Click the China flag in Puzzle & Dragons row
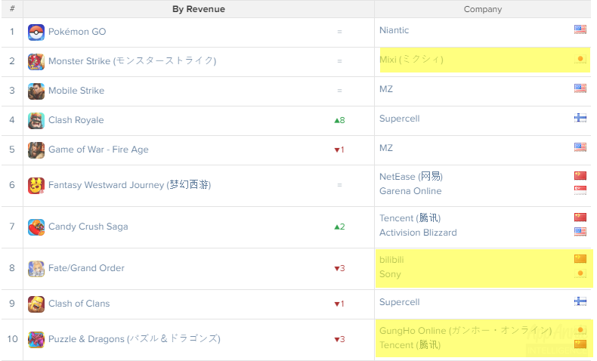Viewport: 597px width, 361px height. (580, 344)
